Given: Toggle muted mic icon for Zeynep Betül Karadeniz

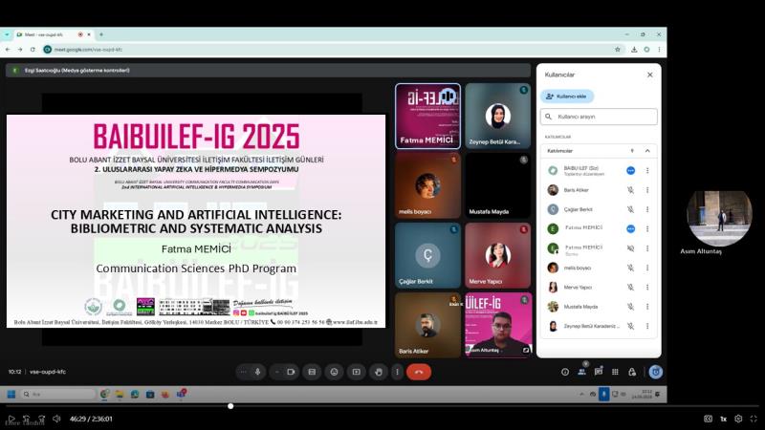Looking at the screenshot, I should (631, 326).
